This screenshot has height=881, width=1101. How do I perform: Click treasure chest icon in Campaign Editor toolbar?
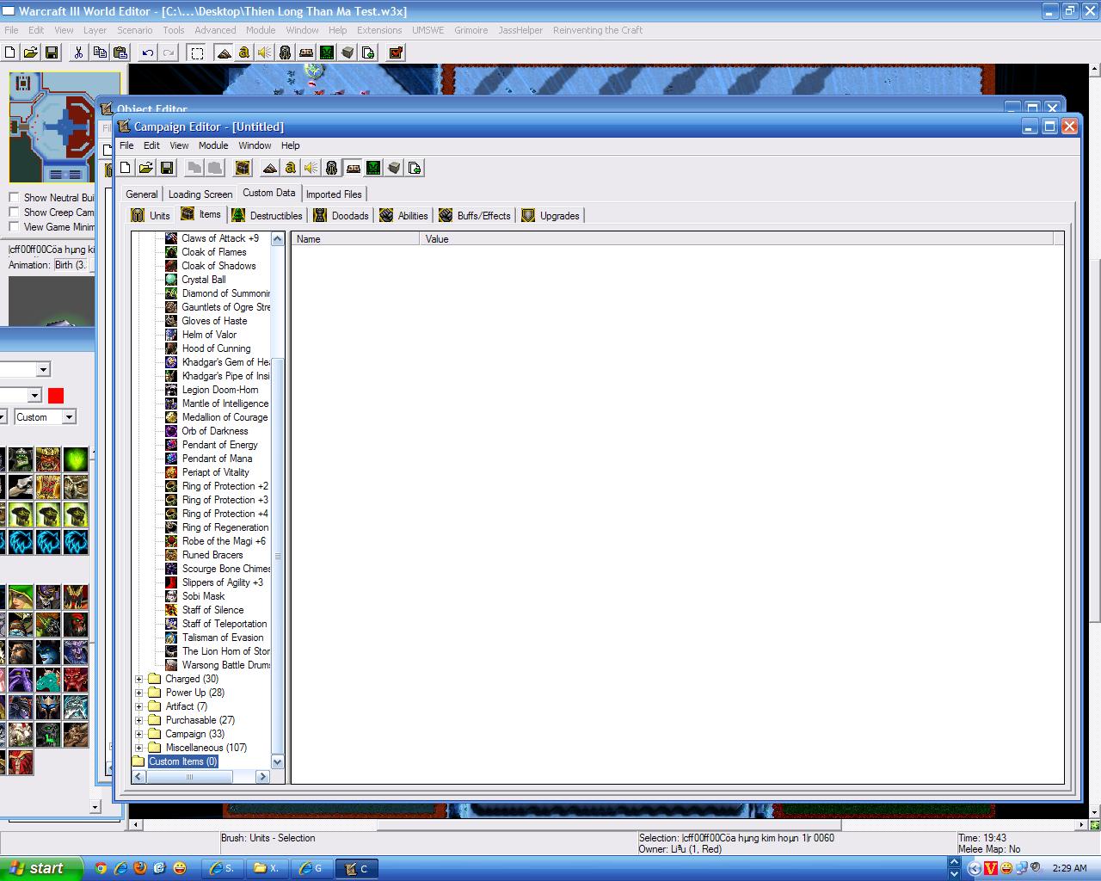coord(243,168)
